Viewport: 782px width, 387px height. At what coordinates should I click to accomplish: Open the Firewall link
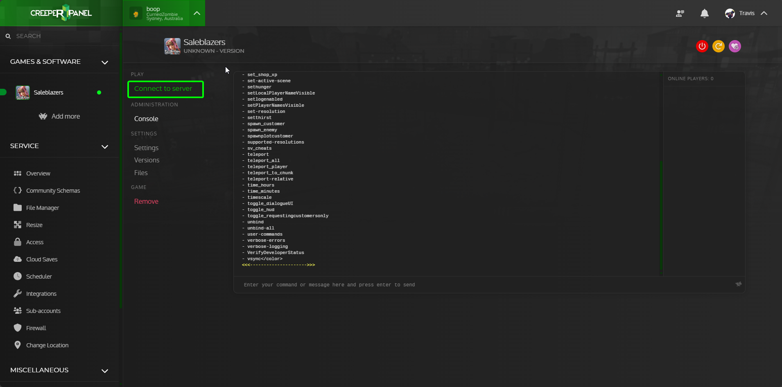(x=36, y=328)
